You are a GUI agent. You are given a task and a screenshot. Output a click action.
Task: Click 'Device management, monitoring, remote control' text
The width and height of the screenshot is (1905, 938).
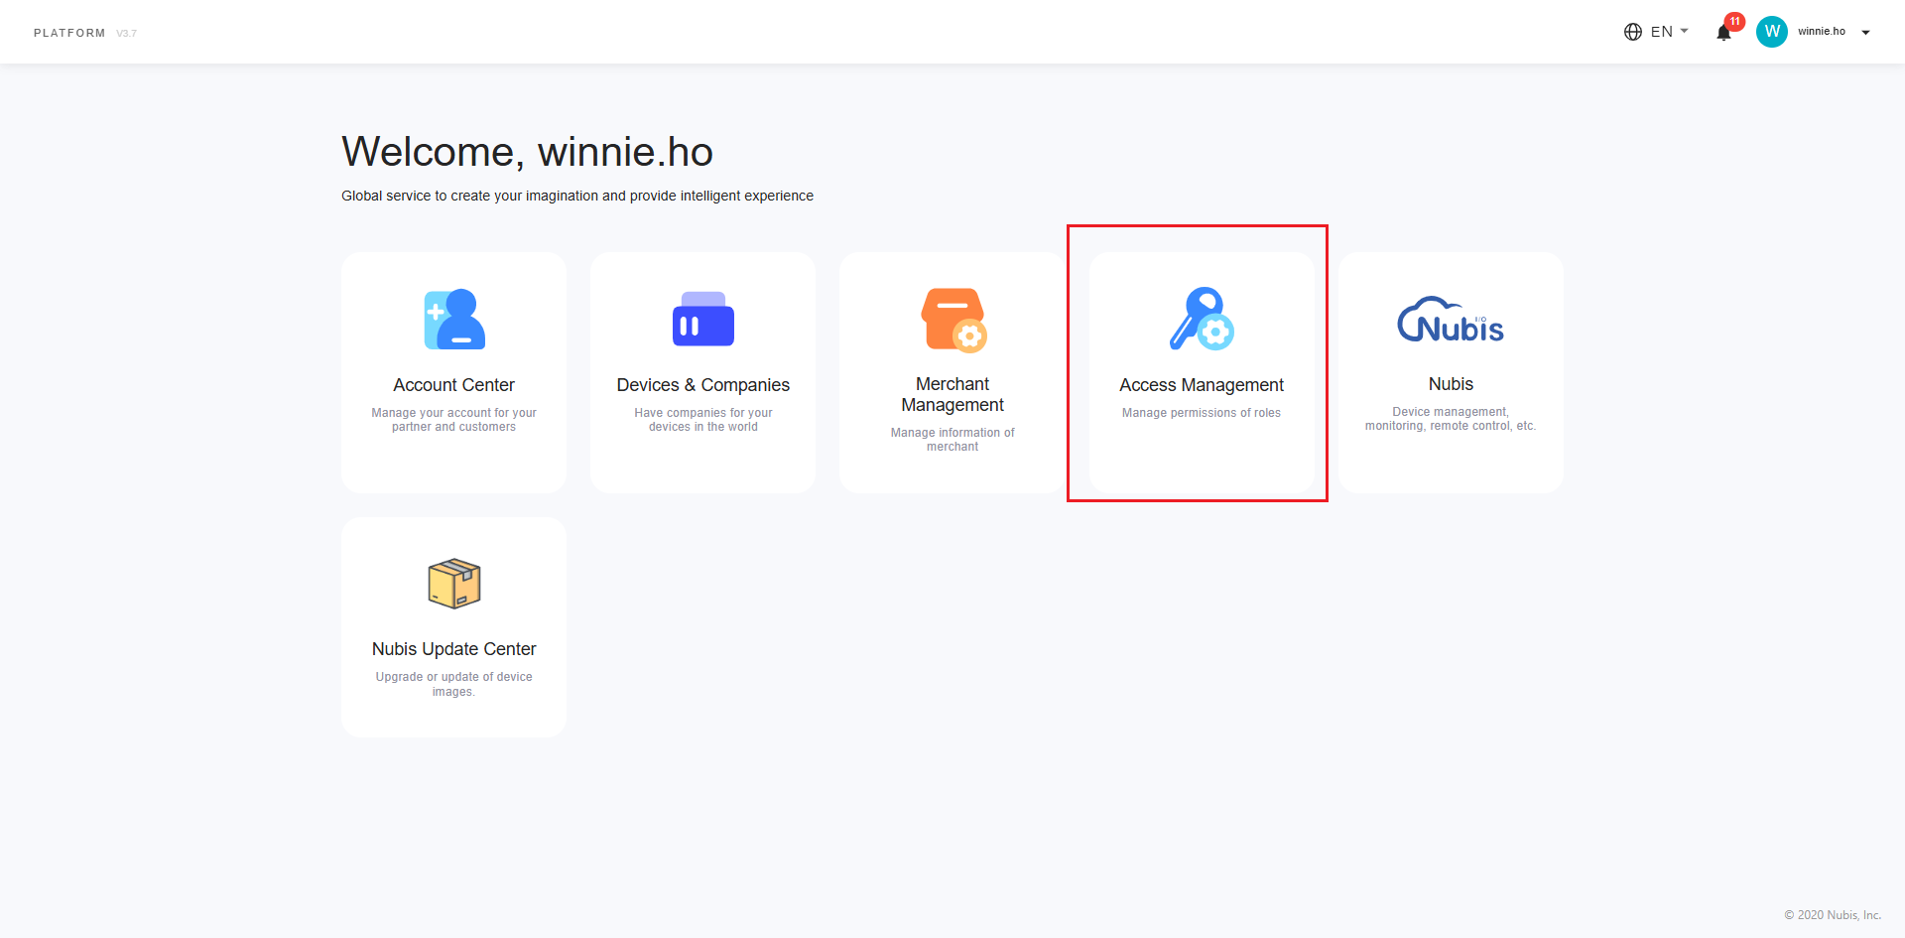click(1451, 419)
